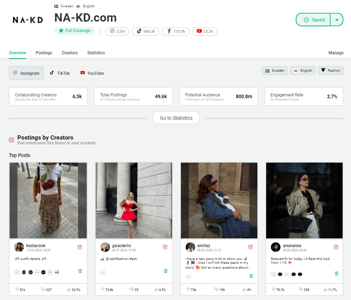This screenshot has height=300, width=351.
Task: Click the Go to Statistics button
Action: point(176,118)
